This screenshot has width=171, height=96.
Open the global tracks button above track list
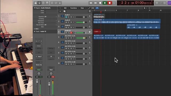coord(90,11)
